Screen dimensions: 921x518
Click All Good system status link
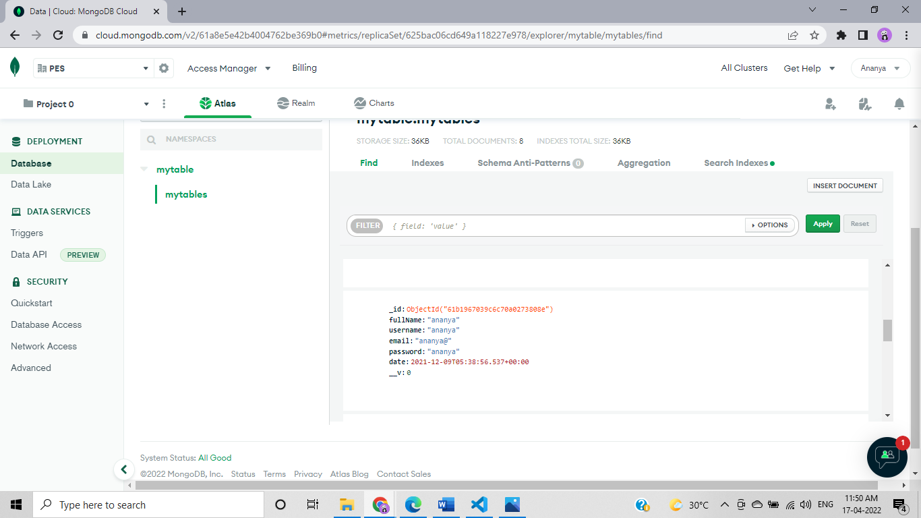214,458
